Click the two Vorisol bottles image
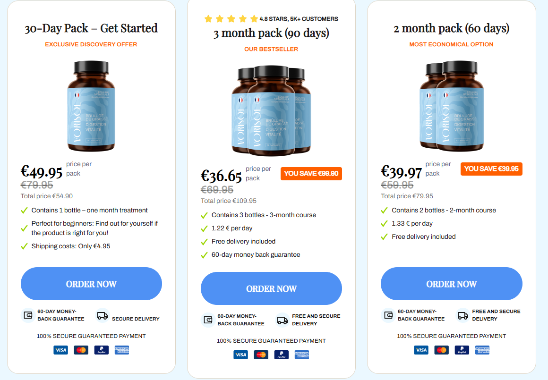 click(x=452, y=106)
